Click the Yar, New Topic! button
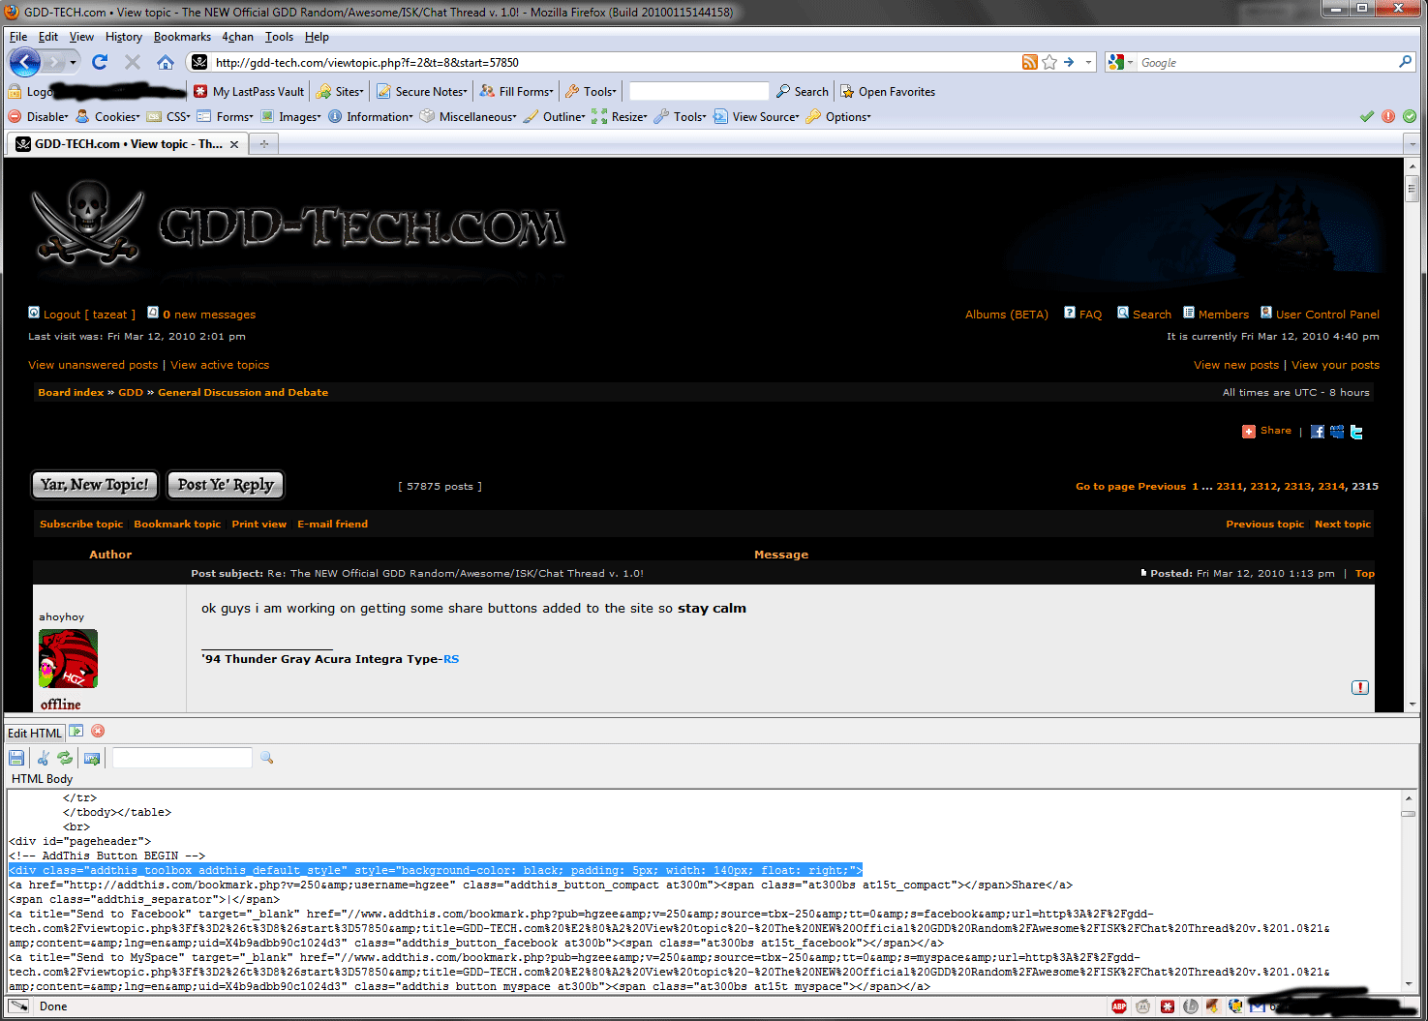 (95, 485)
